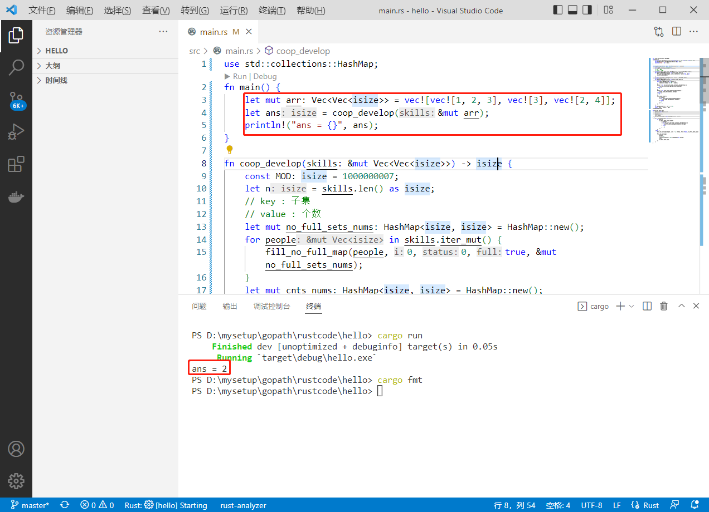Click errors and warnings count in status bar
709x512 pixels.
(97, 505)
